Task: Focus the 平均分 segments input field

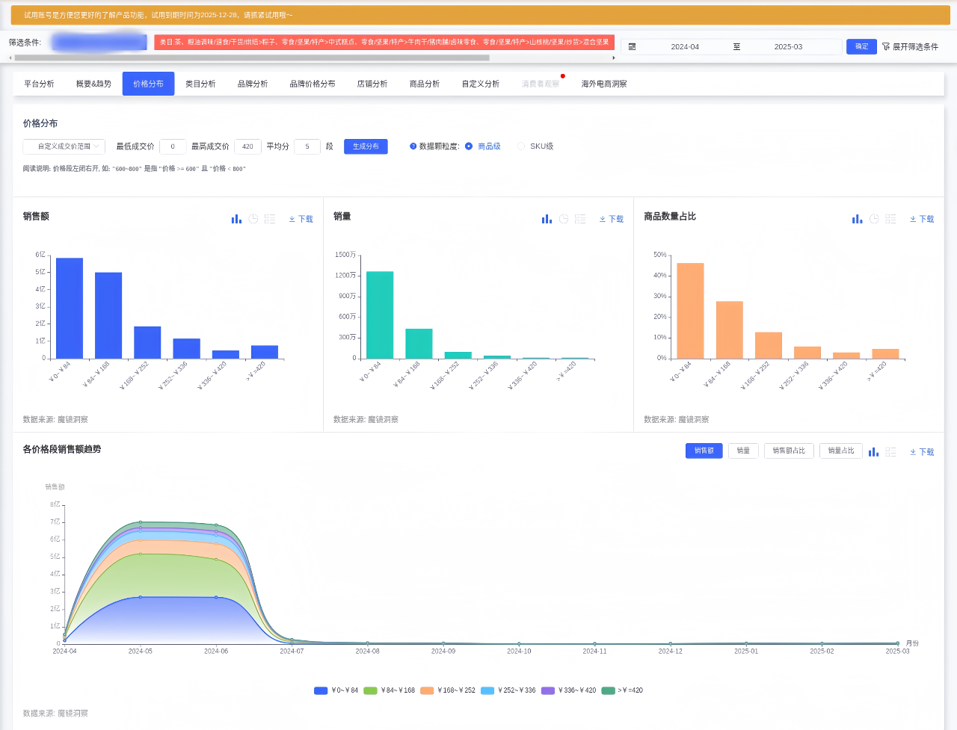Action: pos(307,146)
